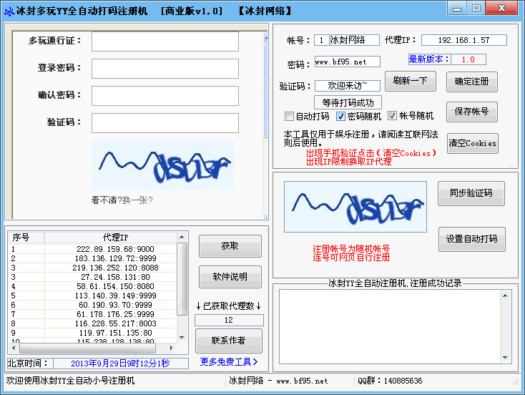Click status bar QQ群:140885636 text
Image resolution: width=525 pixels, height=395 pixels.
point(390,381)
